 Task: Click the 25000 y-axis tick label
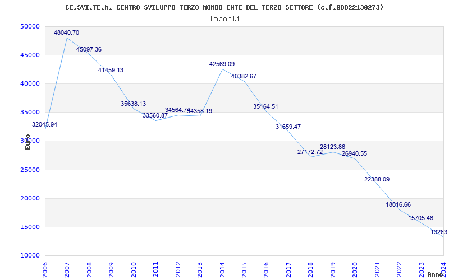pyautogui.click(x=30, y=170)
